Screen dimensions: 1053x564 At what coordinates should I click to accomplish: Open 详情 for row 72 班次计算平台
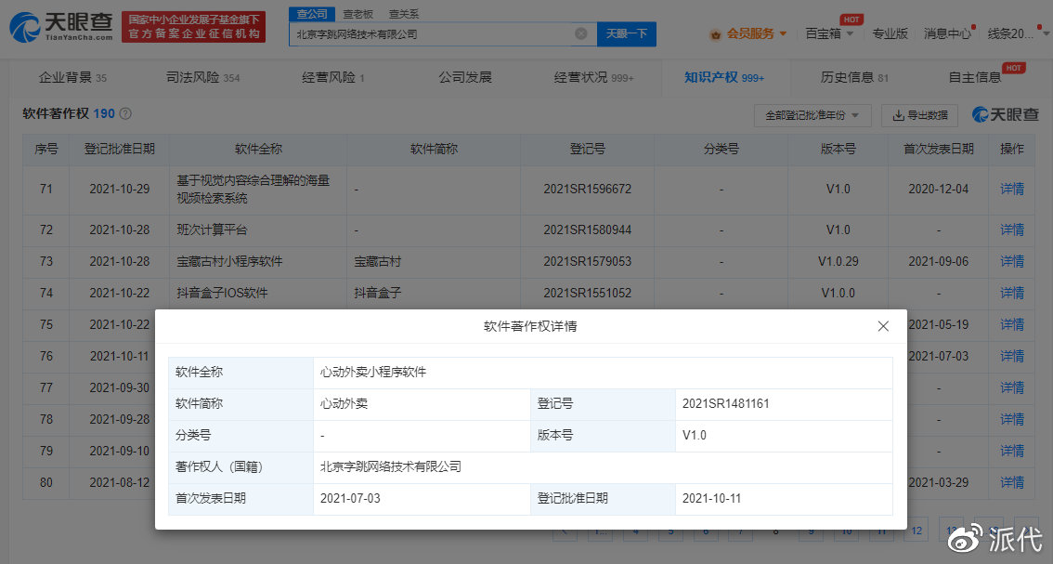pos(1012,230)
